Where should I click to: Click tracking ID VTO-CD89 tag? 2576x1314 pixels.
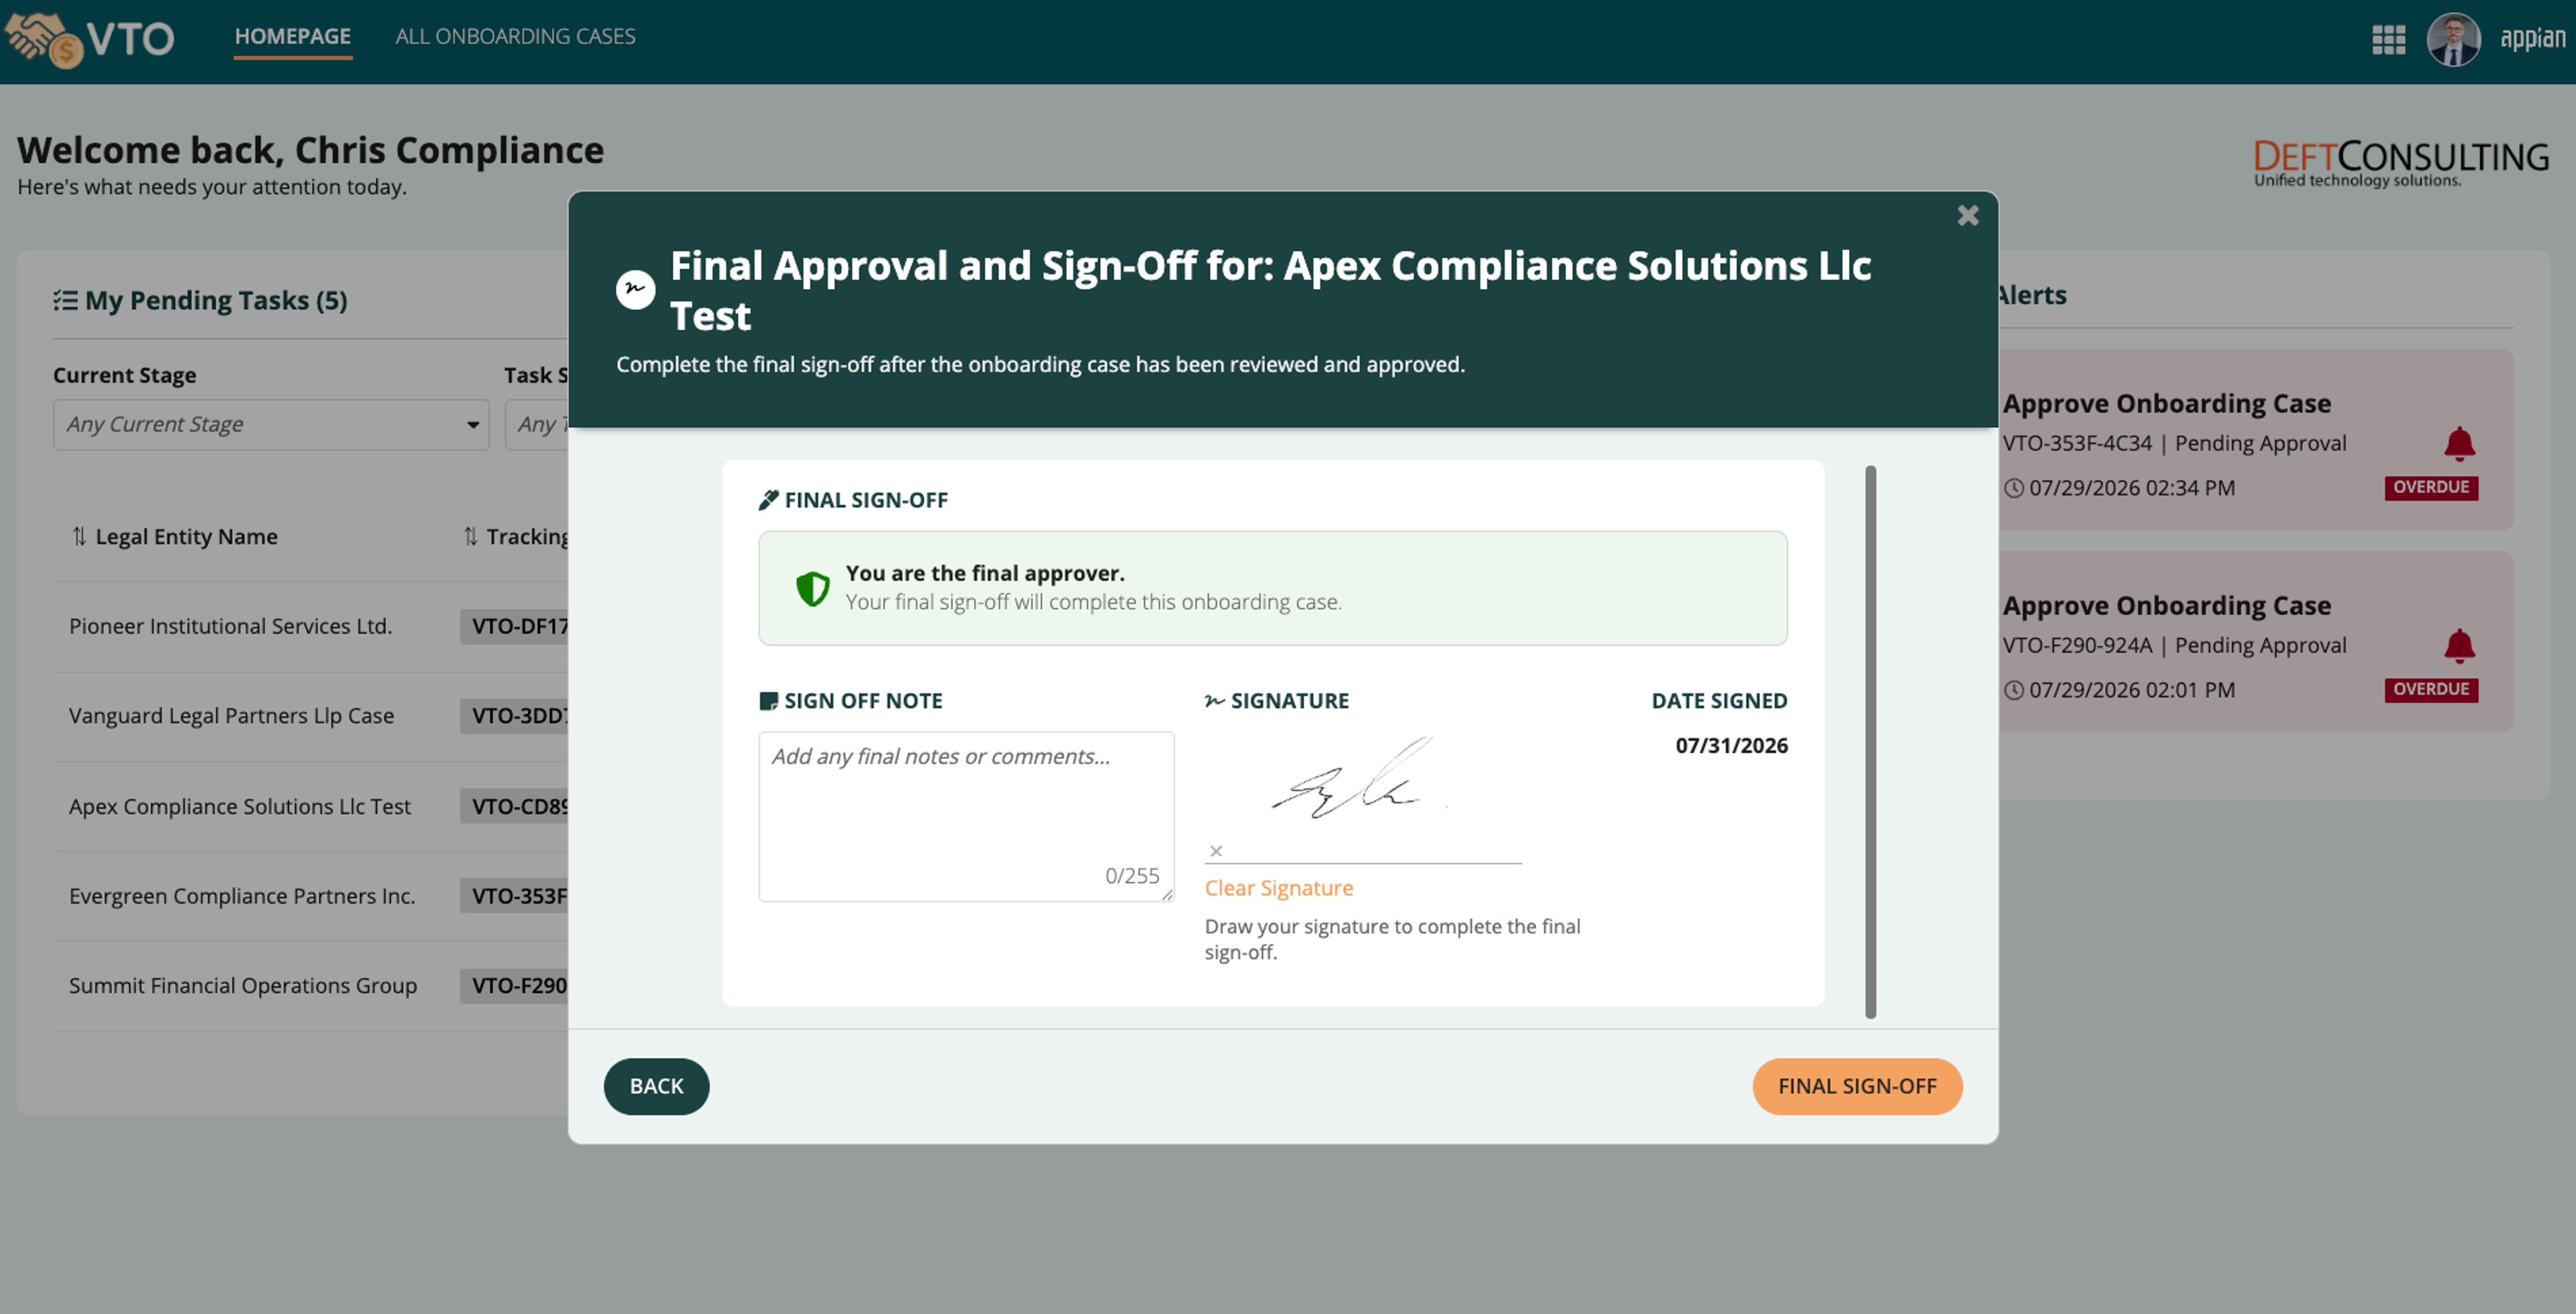(514, 806)
